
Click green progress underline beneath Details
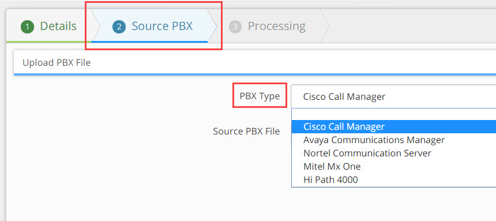(x=48, y=42)
